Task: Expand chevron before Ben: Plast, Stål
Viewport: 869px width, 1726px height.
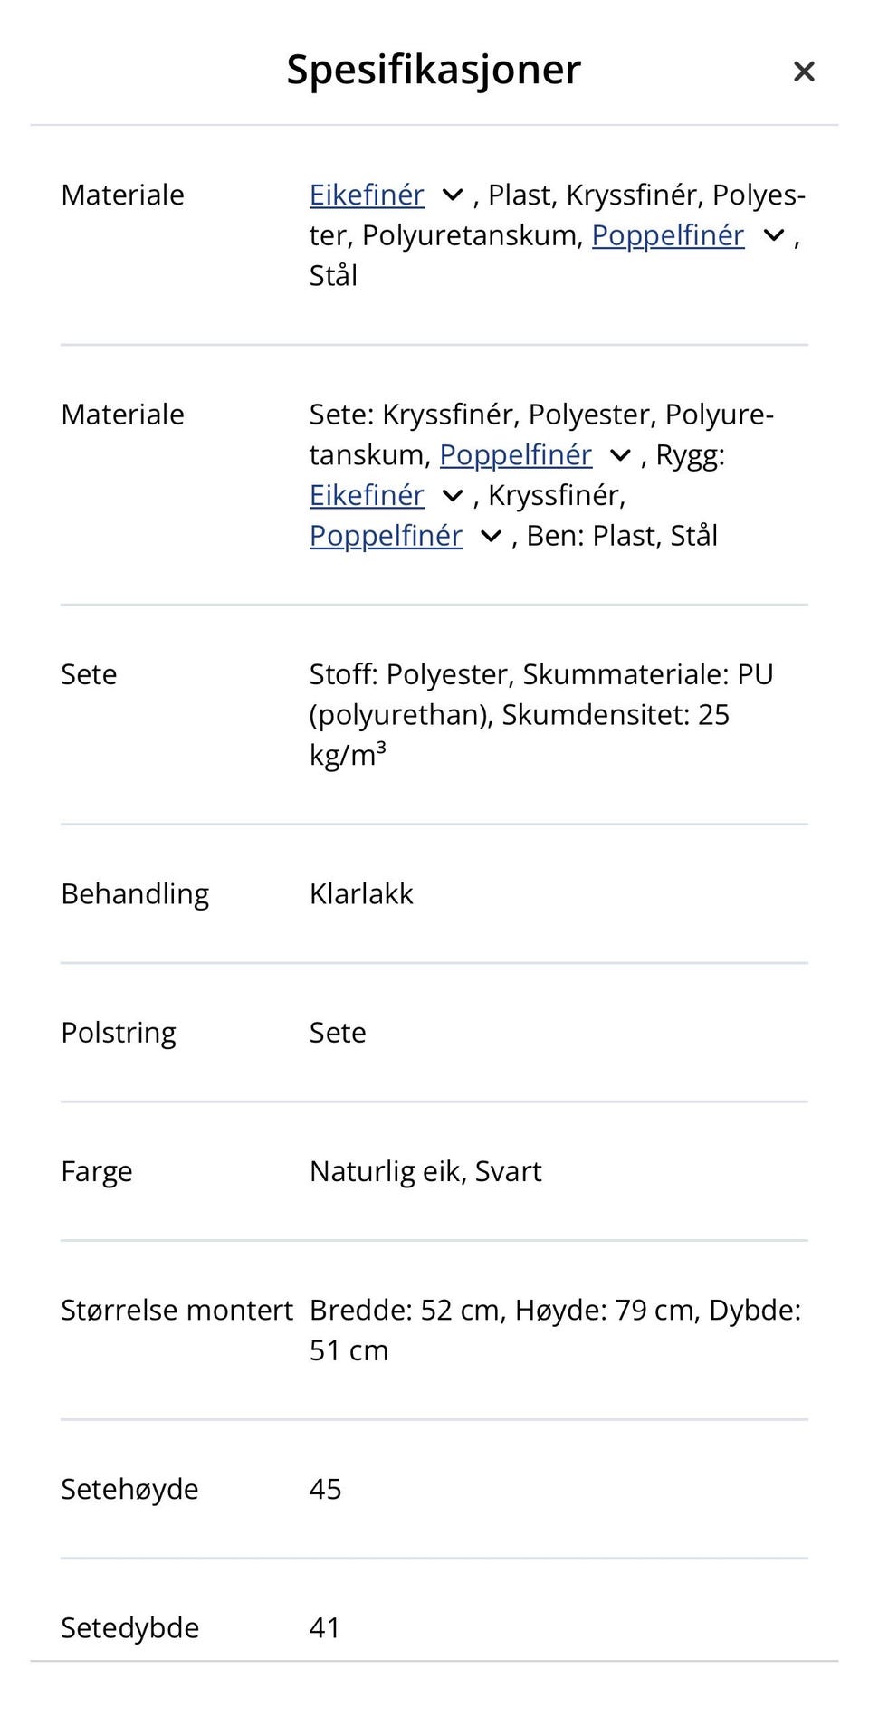Action: pos(491,537)
